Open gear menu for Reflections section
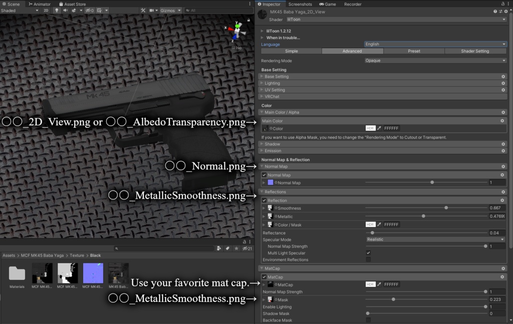This screenshot has height=324, width=513. coord(503,192)
